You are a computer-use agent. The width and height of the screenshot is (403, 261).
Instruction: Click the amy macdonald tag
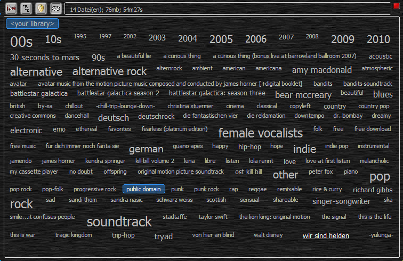coord(322,70)
